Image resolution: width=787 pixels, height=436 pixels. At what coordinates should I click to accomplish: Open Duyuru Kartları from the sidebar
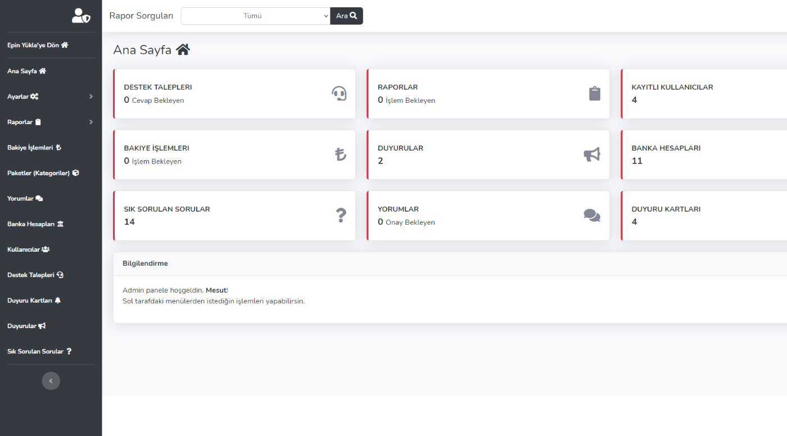click(34, 301)
